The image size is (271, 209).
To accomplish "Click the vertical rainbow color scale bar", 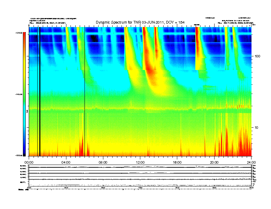I will (24, 94).
